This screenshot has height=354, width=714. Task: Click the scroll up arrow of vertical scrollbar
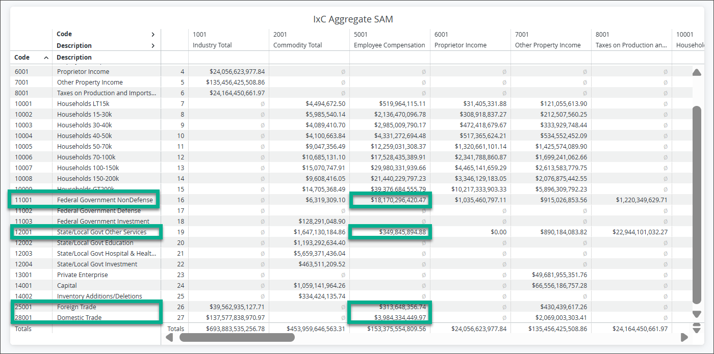point(697,72)
